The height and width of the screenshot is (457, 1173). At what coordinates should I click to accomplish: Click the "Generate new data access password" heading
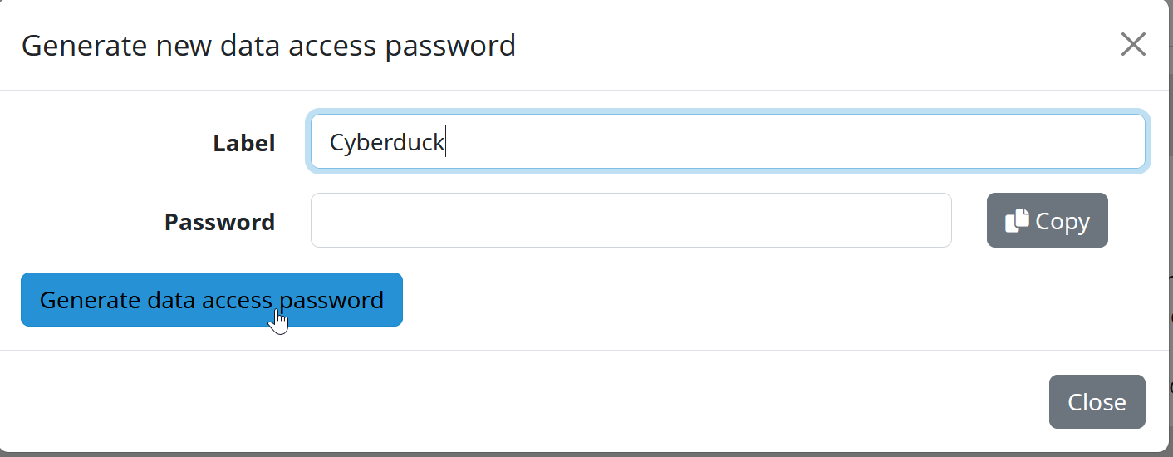268,45
